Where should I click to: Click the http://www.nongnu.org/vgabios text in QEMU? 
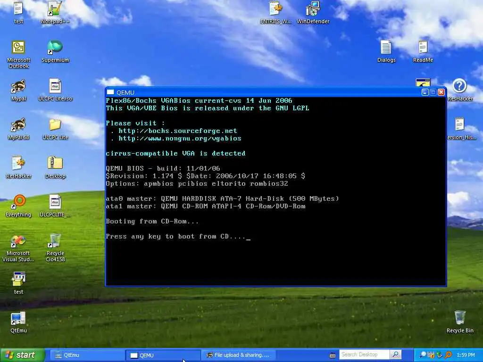coord(180,139)
